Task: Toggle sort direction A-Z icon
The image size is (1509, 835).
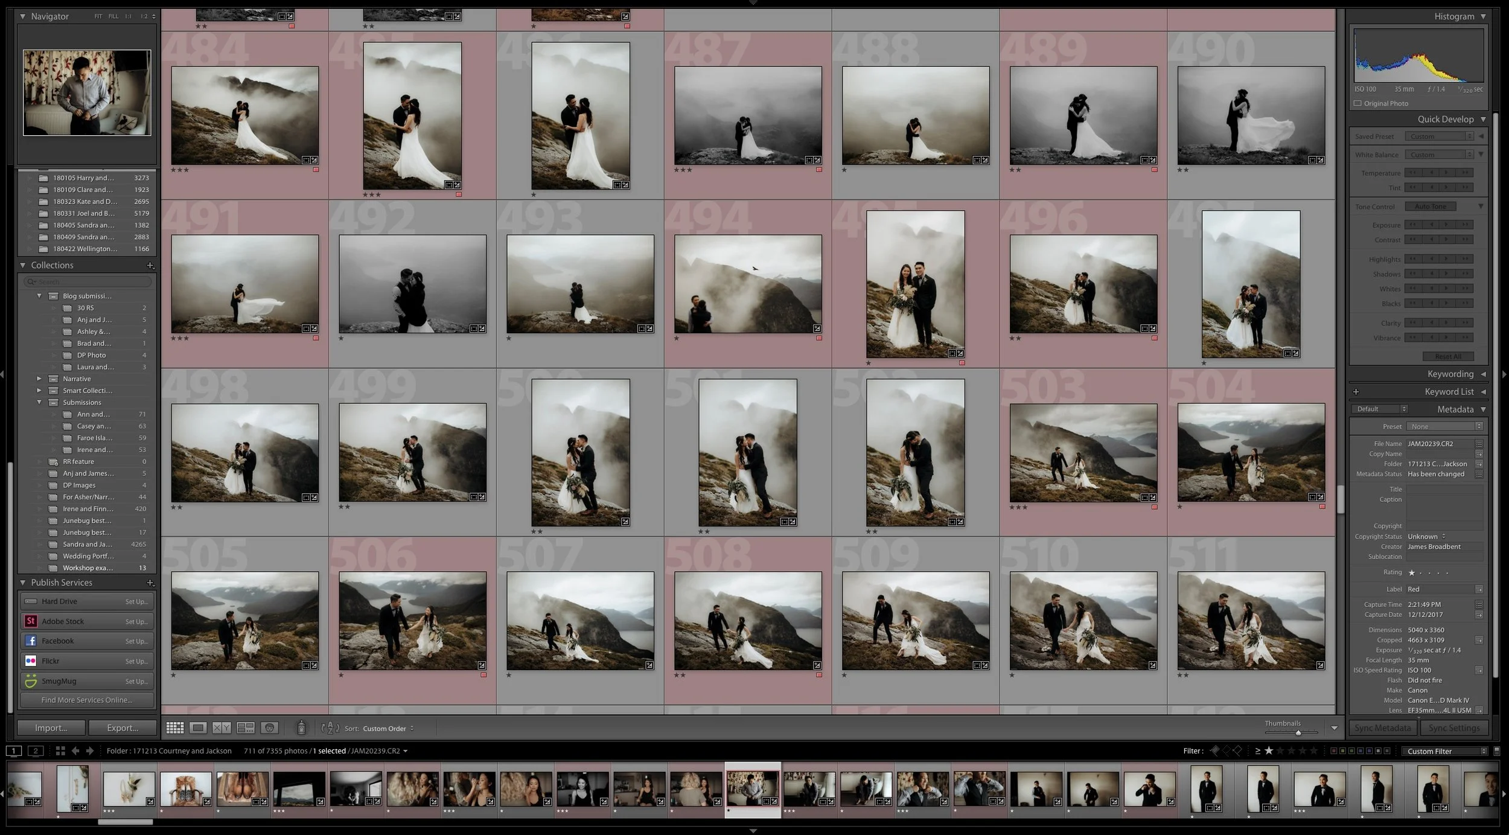Action: 330,728
